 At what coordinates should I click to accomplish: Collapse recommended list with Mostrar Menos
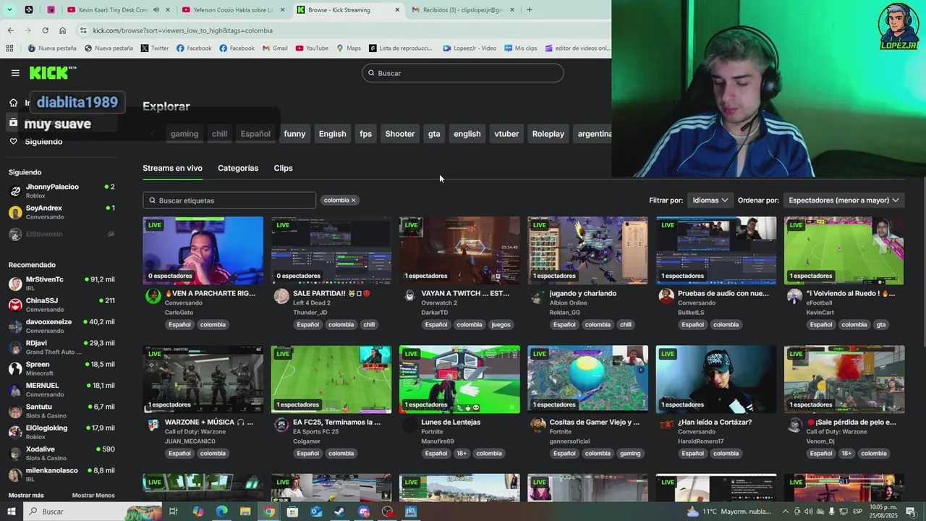[x=93, y=496]
